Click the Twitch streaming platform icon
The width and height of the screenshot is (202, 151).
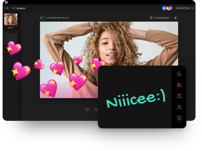point(171,8)
